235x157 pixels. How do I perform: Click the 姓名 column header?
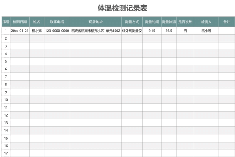click(x=37, y=22)
